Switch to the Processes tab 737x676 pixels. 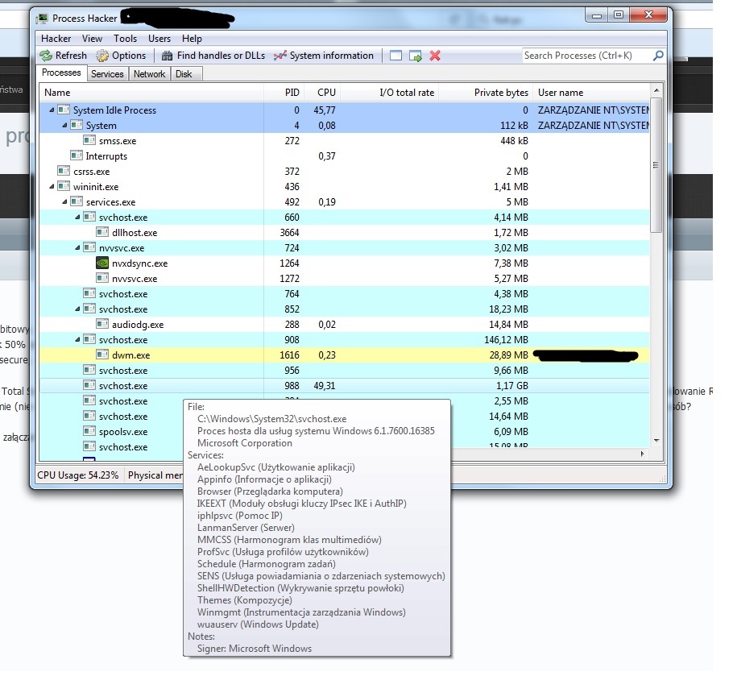point(61,73)
